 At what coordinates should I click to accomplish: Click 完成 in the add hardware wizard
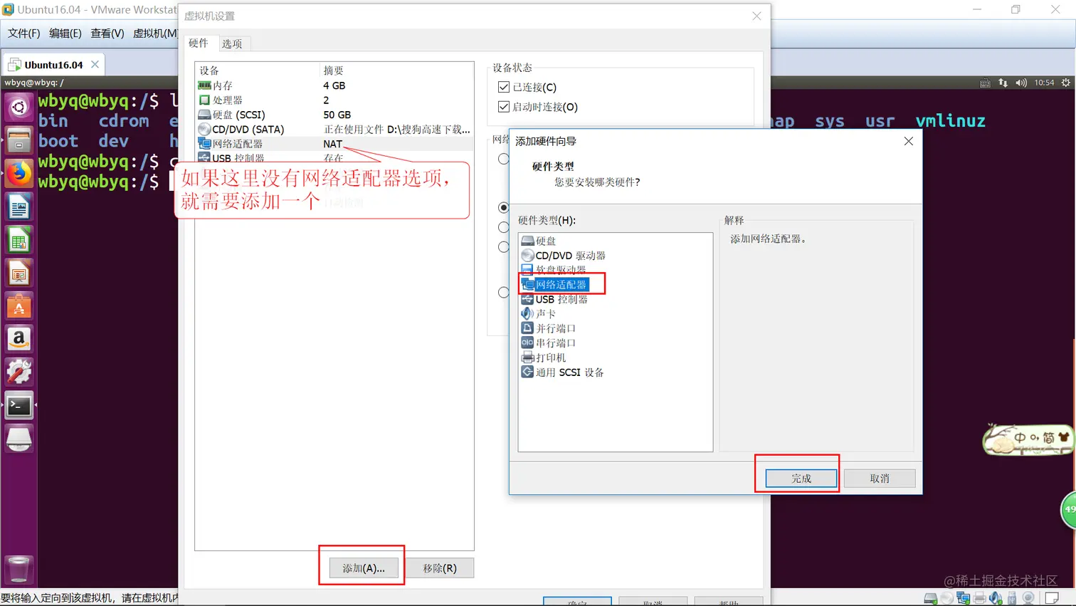click(x=801, y=479)
